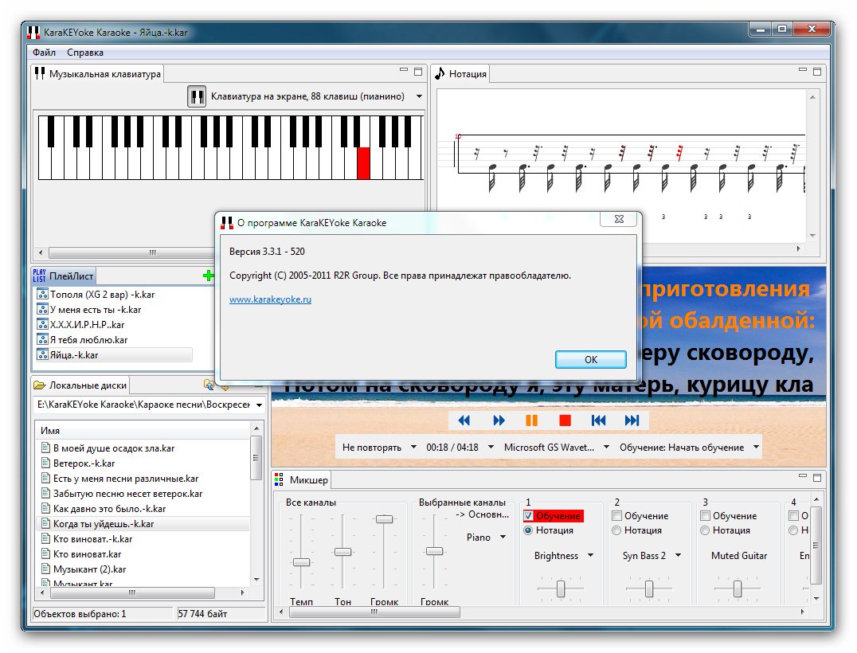
Task: Skip to the next track
Action: tap(632, 420)
